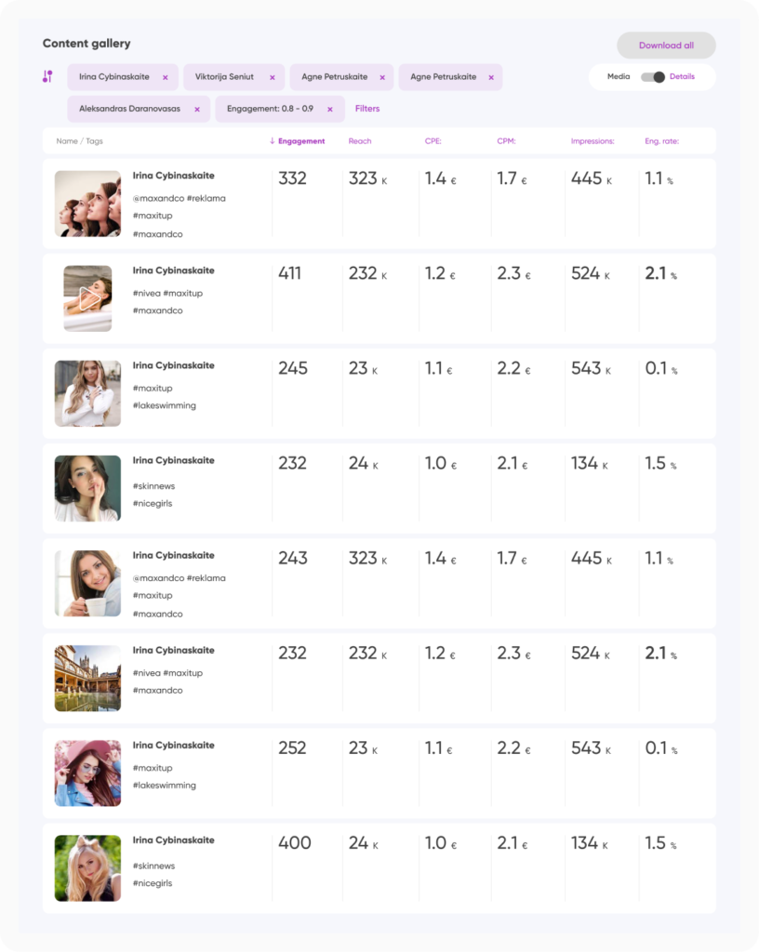Remove the Engagement 0.8 - 0.9 filter
The width and height of the screenshot is (759, 952).
[x=329, y=110]
